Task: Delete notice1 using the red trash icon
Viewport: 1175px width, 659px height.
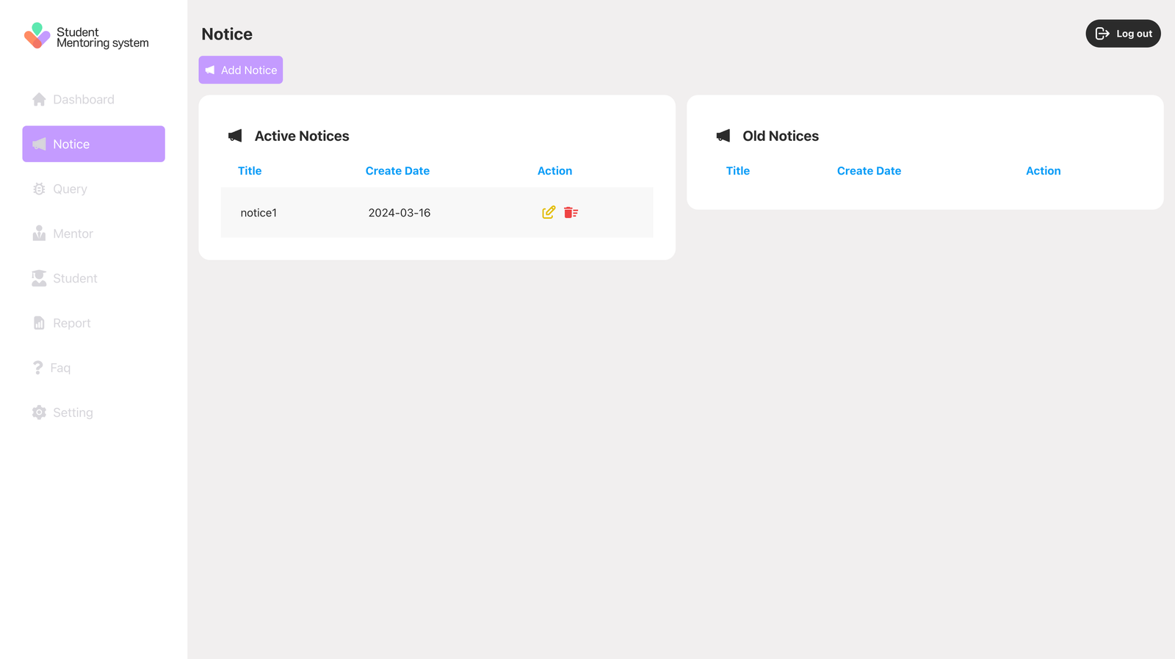Action: coord(571,212)
